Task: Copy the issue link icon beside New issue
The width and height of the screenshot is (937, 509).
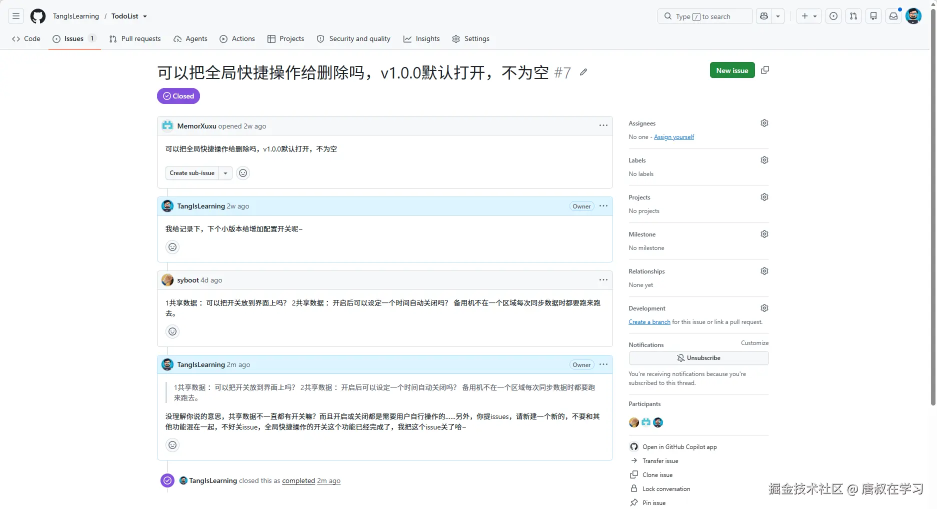Action: [765, 70]
